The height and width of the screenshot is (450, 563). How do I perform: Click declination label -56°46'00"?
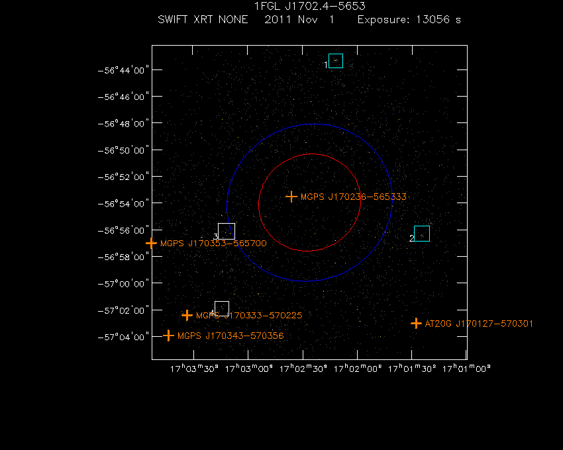(123, 97)
